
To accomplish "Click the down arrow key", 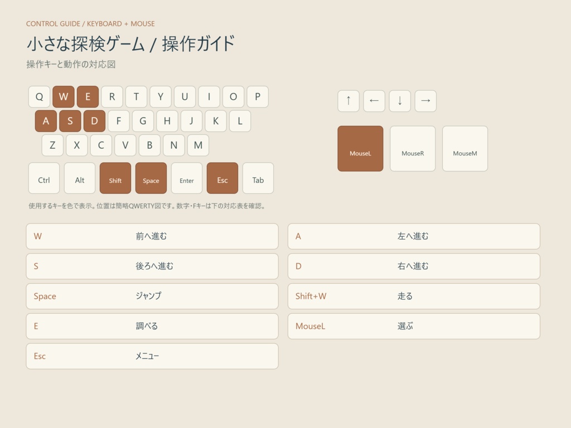I will [400, 101].
